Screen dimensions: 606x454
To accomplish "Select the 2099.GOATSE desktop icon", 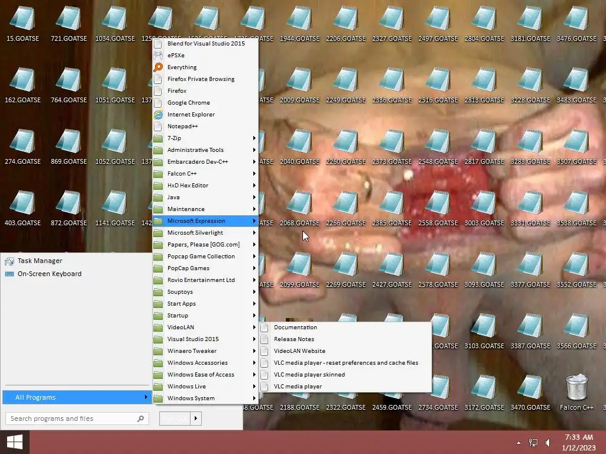I will coord(299,270).
